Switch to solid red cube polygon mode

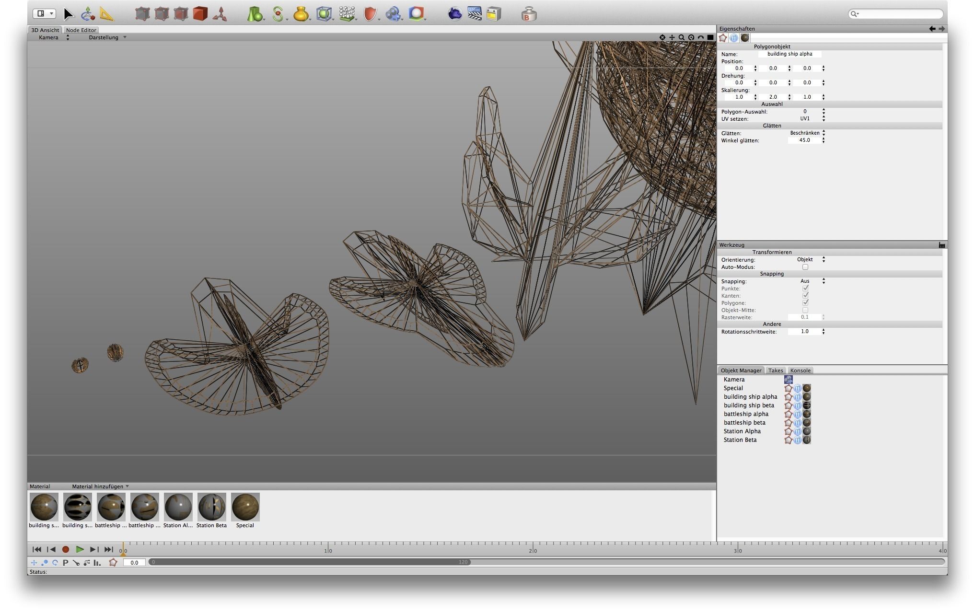[x=200, y=14]
